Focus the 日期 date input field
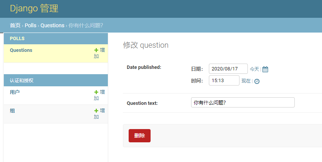This screenshot has height=162, width=322. click(228, 69)
